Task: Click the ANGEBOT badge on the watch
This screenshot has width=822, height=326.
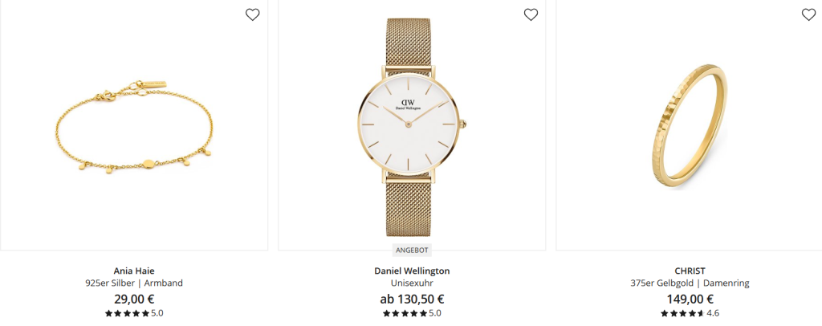Action: (x=412, y=250)
